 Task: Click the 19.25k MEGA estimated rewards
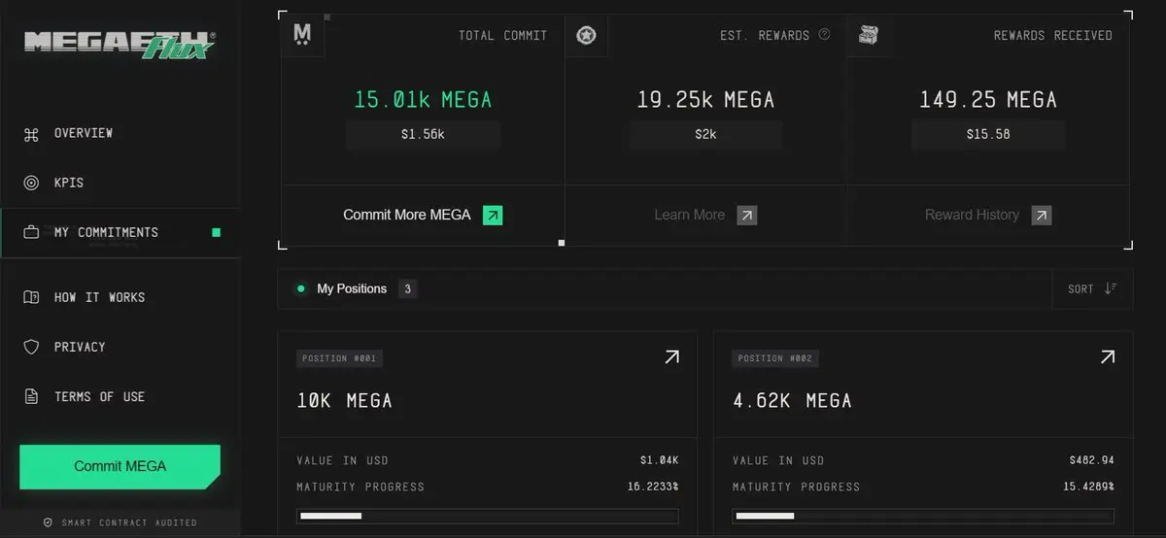point(705,99)
